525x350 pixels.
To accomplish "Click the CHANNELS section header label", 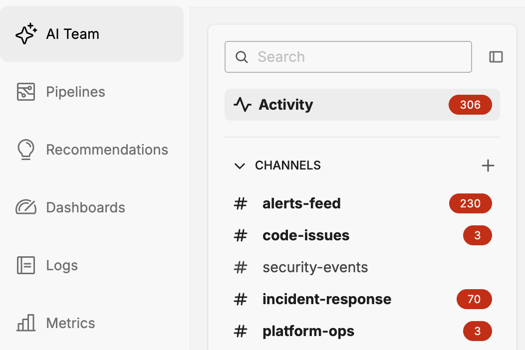I will coord(287,166).
